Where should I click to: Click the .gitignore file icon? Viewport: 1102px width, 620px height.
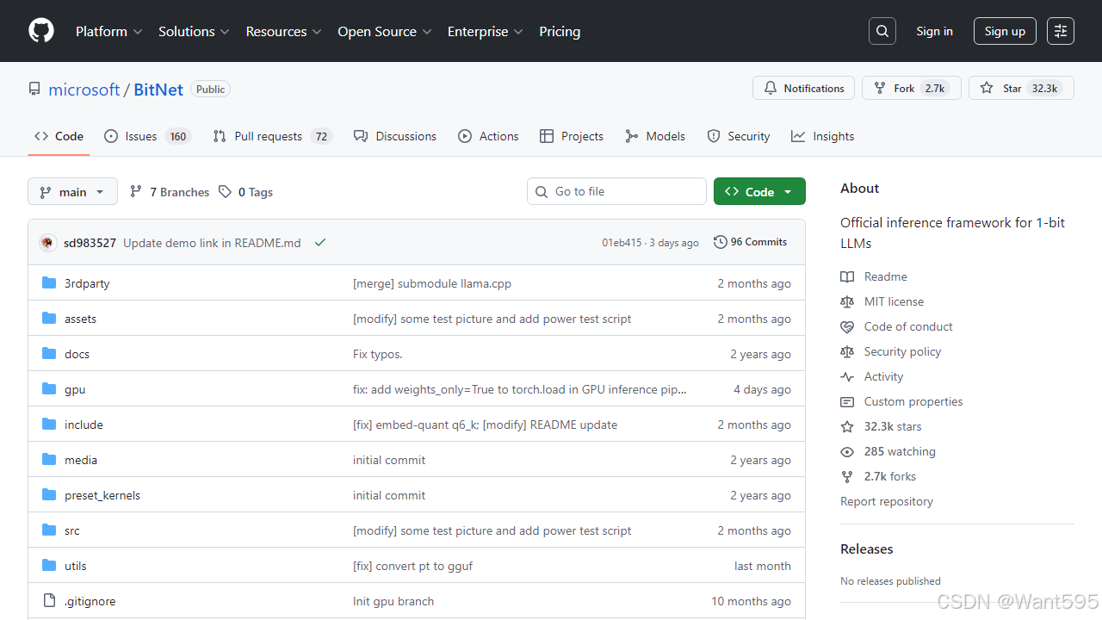(x=49, y=601)
